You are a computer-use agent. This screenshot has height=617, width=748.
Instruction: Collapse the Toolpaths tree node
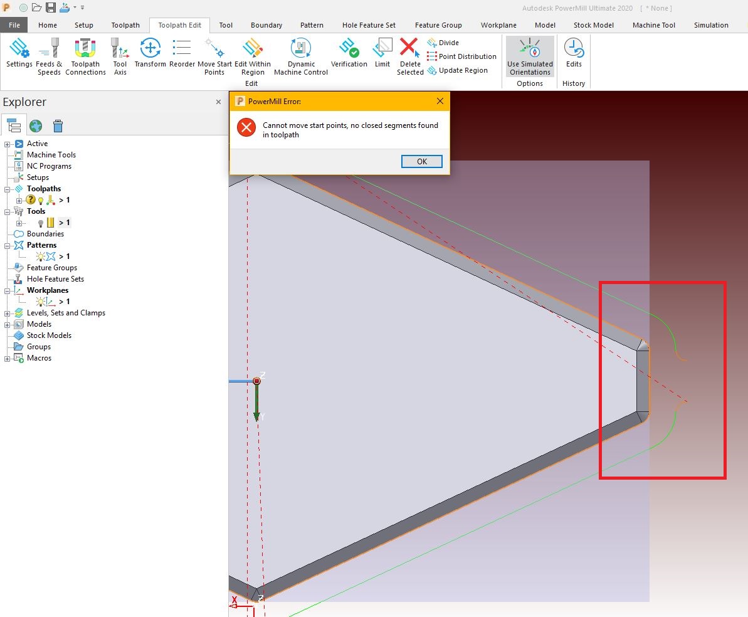pyautogui.click(x=7, y=189)
